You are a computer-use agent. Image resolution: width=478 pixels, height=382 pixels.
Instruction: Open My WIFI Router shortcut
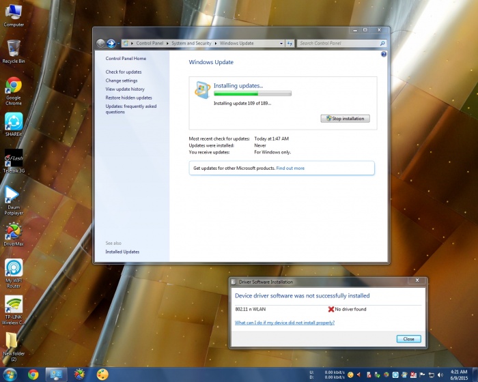(x=13, y=268)
